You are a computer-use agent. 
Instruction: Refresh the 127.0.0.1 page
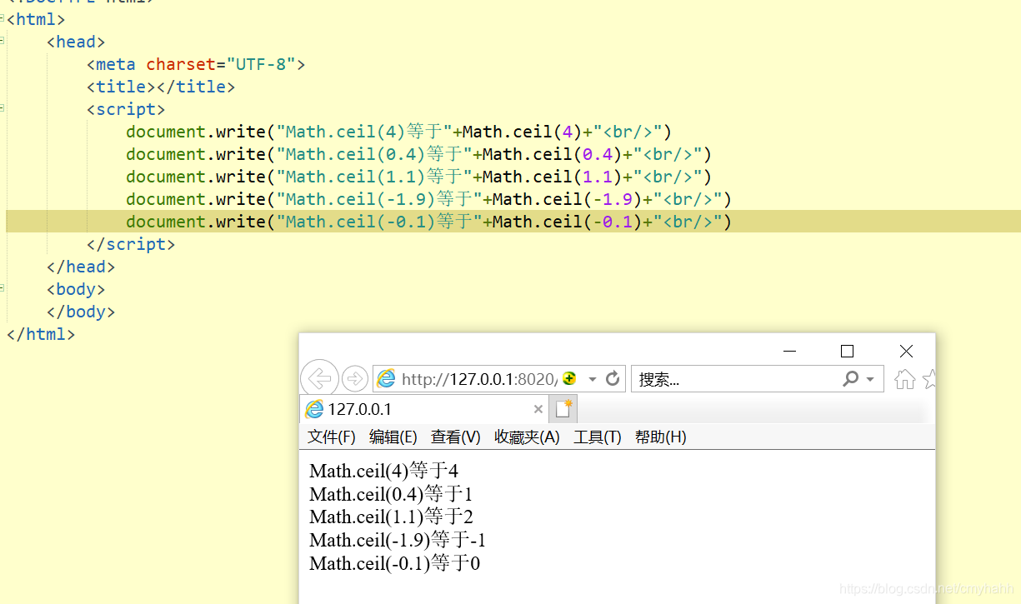coord(613,379)
